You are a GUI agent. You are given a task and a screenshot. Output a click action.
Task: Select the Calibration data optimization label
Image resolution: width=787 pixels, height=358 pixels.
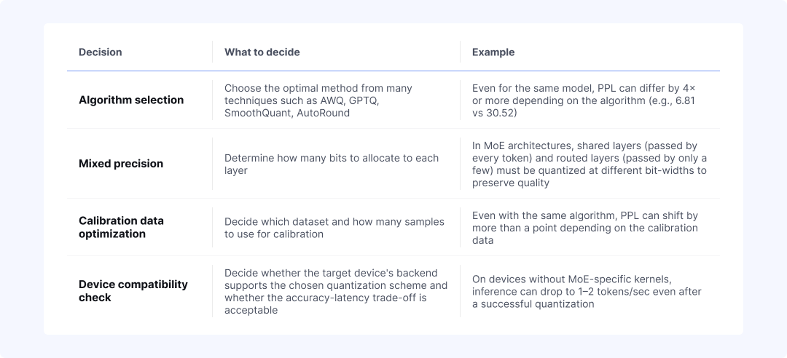pyautogui.click(x=121, y=227)
